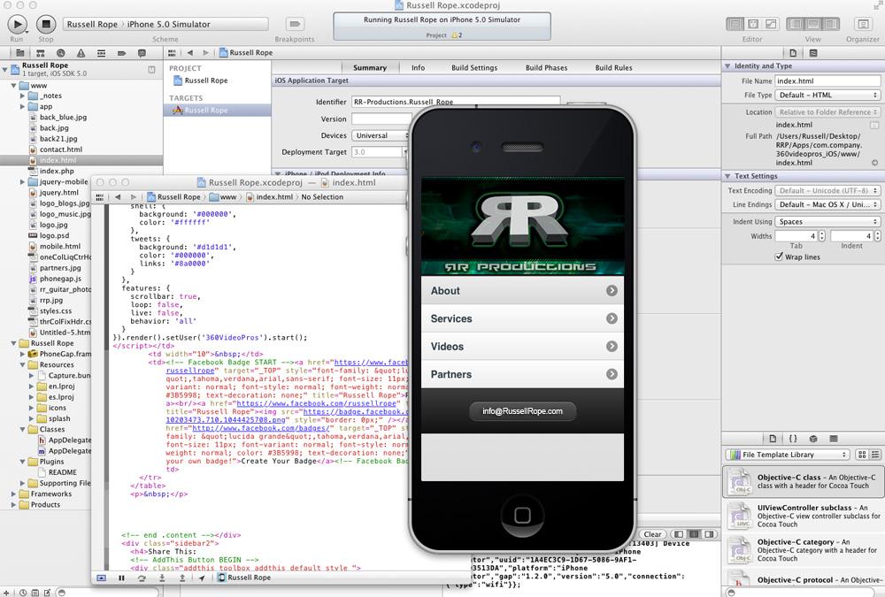Open the Organizer window button
The width and height of the screenshot is (885, 597).
click(x=862, y=24)
